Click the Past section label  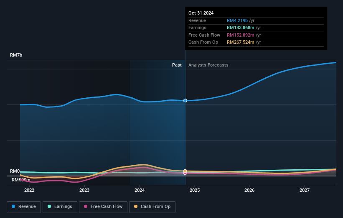coord(177,65)
